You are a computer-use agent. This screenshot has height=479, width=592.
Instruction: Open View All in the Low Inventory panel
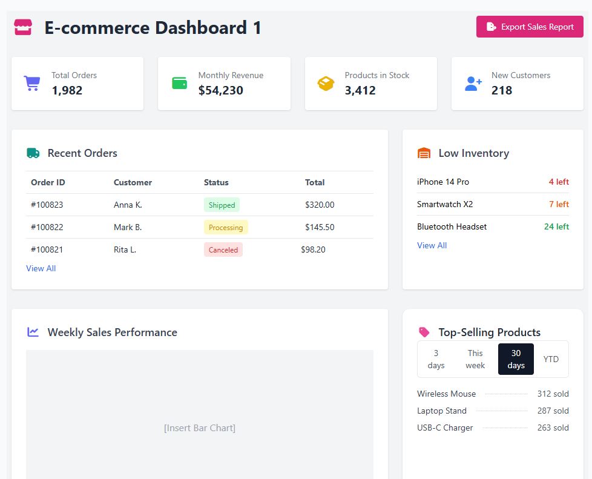(432, 245)
